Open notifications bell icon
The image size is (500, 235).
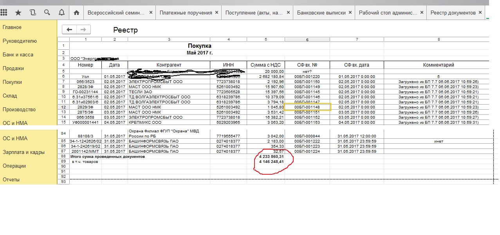tap(61, 13)
